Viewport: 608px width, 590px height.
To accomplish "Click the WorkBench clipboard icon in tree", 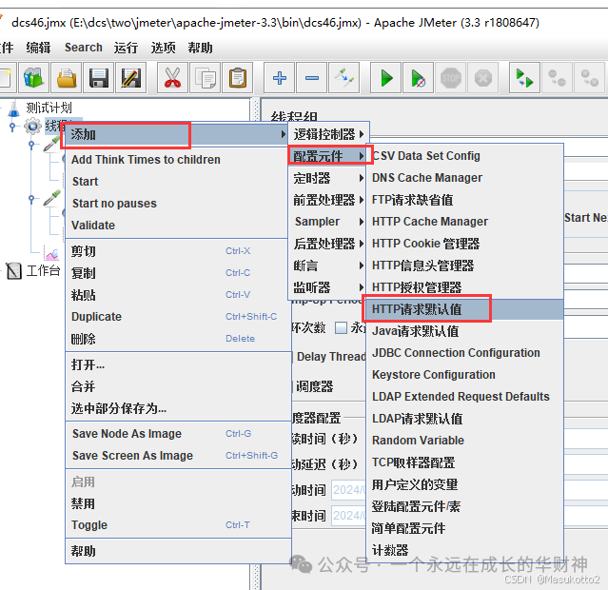I will [x=14, y=270].
